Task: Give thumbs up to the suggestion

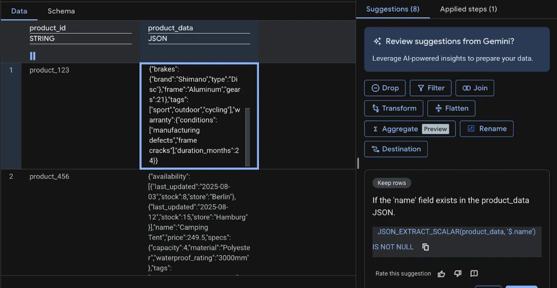Action: coord(441,274)
